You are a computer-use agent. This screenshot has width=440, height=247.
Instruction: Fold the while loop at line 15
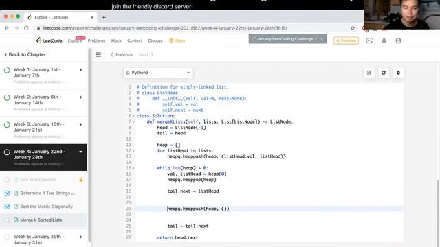tap(133, 168)
